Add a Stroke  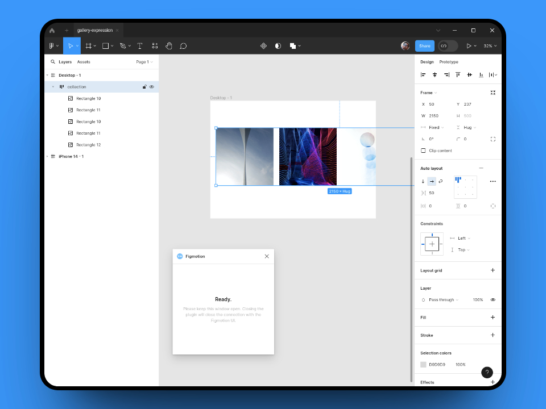493,335
